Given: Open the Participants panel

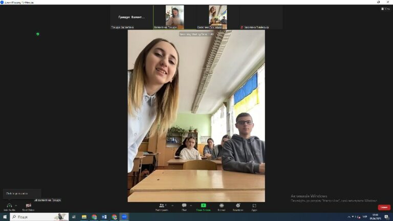Looking at the screenshot, I should [162, 206].
